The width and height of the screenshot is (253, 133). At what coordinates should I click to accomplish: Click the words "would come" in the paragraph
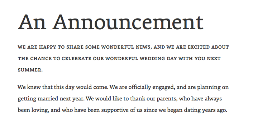tap(92, 87)
